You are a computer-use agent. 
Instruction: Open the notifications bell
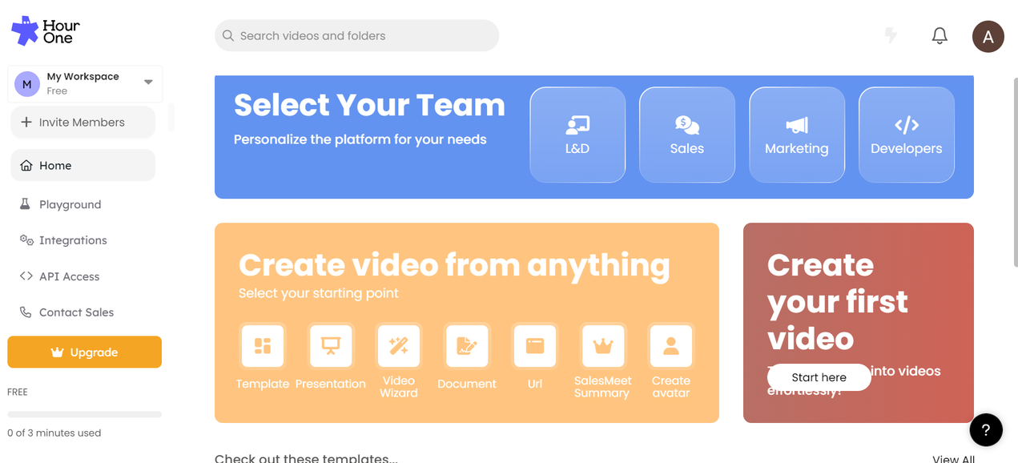click(x=940, y=36)
